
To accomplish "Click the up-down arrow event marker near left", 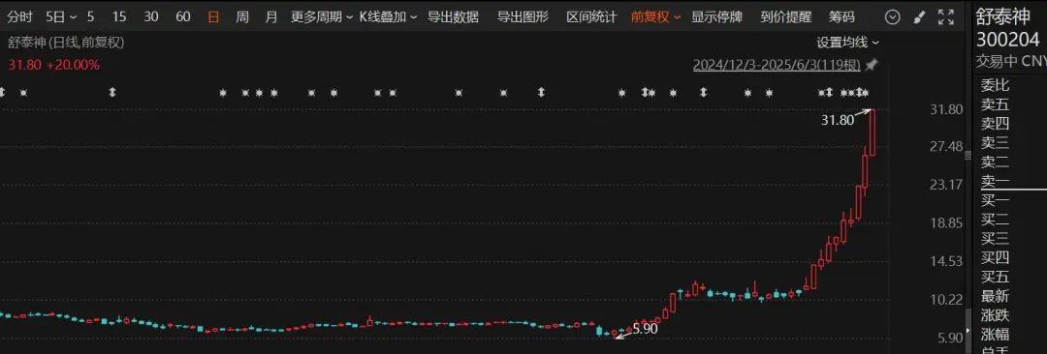I will pyautogui.click(x=112, y=92).
